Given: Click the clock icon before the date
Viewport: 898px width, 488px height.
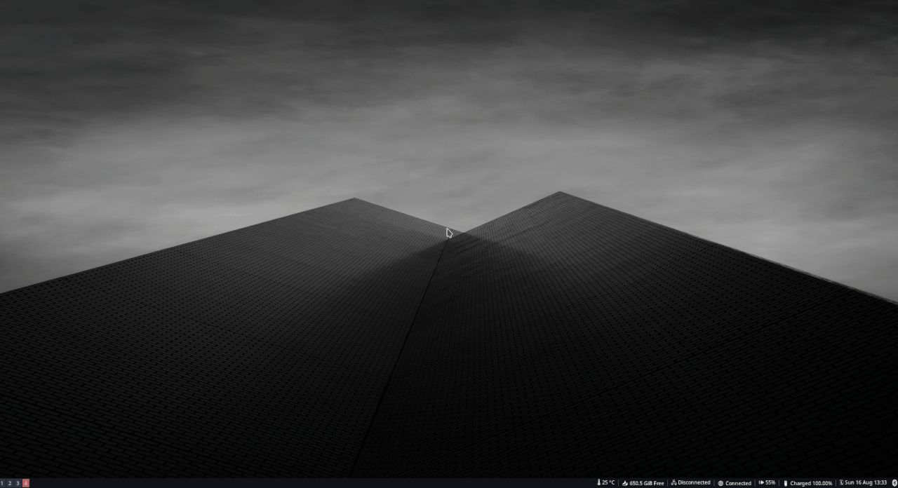Looking at the screenshot, I should [x=841, y=482].
